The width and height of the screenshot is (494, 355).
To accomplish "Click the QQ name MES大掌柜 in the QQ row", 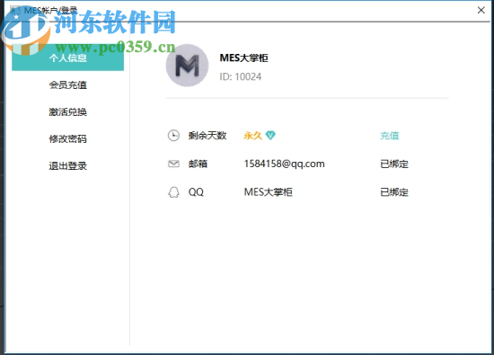I will point(269,192).
